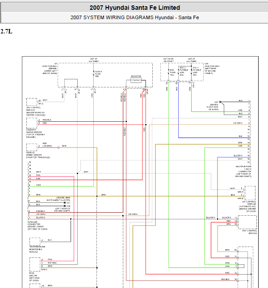Image resolution: width=268 pixels, height=288 pixels.
Task: Click the 'MULTIPURPOSE CHECK CONNECTOR' label
Action: coord(243,171)
